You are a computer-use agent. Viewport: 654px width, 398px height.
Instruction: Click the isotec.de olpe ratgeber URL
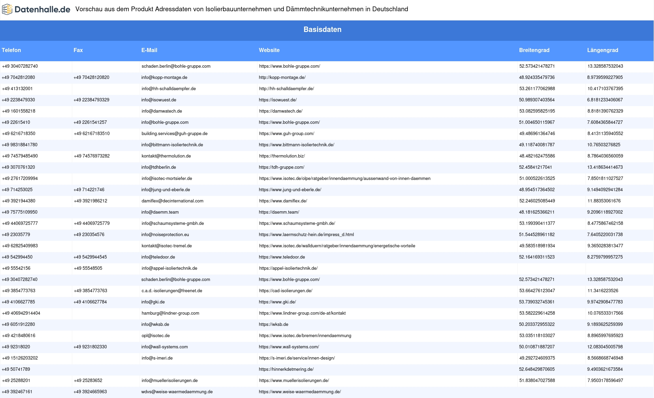(345, 179)
